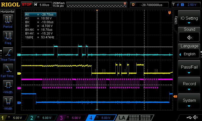This screenshot has height=121, width=202.
Task: Click the 15.0k pts memory depth readout
Action: pyautogui.click(x=58, y=6)
